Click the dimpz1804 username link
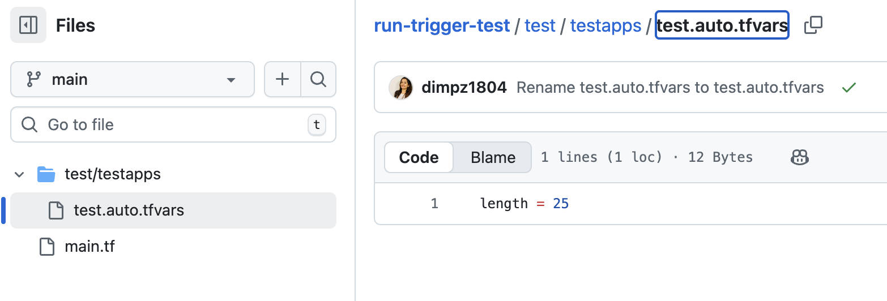 coord(464,88)
